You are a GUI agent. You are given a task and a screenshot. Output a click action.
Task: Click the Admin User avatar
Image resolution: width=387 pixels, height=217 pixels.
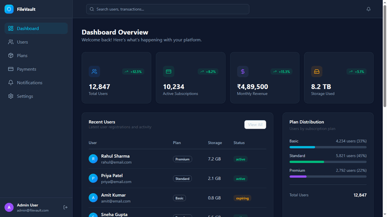(x=9, y=207)
